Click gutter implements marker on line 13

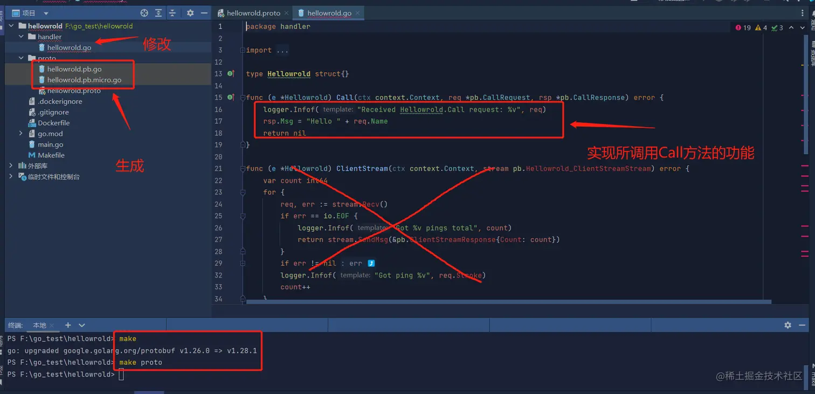click(x=231, y=74)
